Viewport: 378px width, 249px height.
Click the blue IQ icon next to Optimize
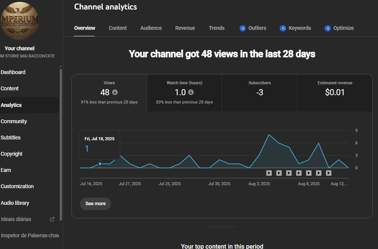tap(328, 28)
